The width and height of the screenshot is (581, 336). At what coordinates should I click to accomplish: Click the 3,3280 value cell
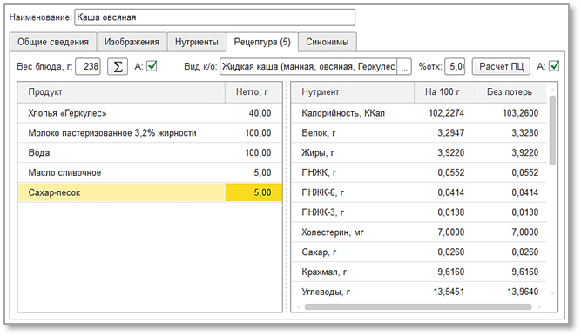(x=511, y=133)
